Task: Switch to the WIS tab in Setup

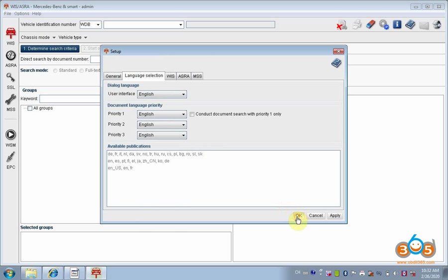Action: pyautogui.click(x=171, y=76)
